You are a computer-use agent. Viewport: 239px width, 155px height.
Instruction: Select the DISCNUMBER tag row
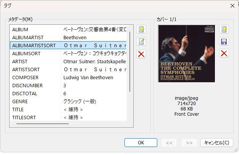pyautogui.click(x=68, y=85)
